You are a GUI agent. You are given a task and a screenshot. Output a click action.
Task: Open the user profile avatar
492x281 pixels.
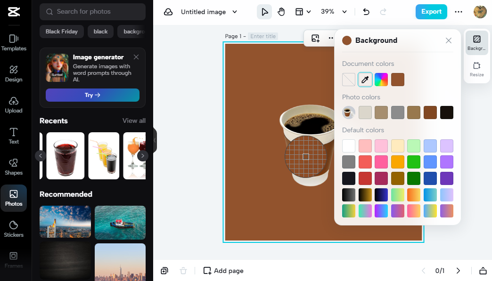[480, 12]
